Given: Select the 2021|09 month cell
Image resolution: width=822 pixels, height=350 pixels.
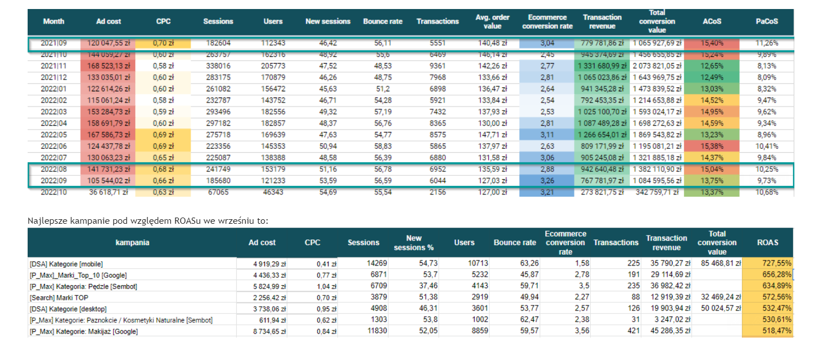Looking at the screenshot, I should click(x=54, y=42).
